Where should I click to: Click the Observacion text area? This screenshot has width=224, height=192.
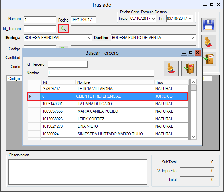click(x=78, y=172)
